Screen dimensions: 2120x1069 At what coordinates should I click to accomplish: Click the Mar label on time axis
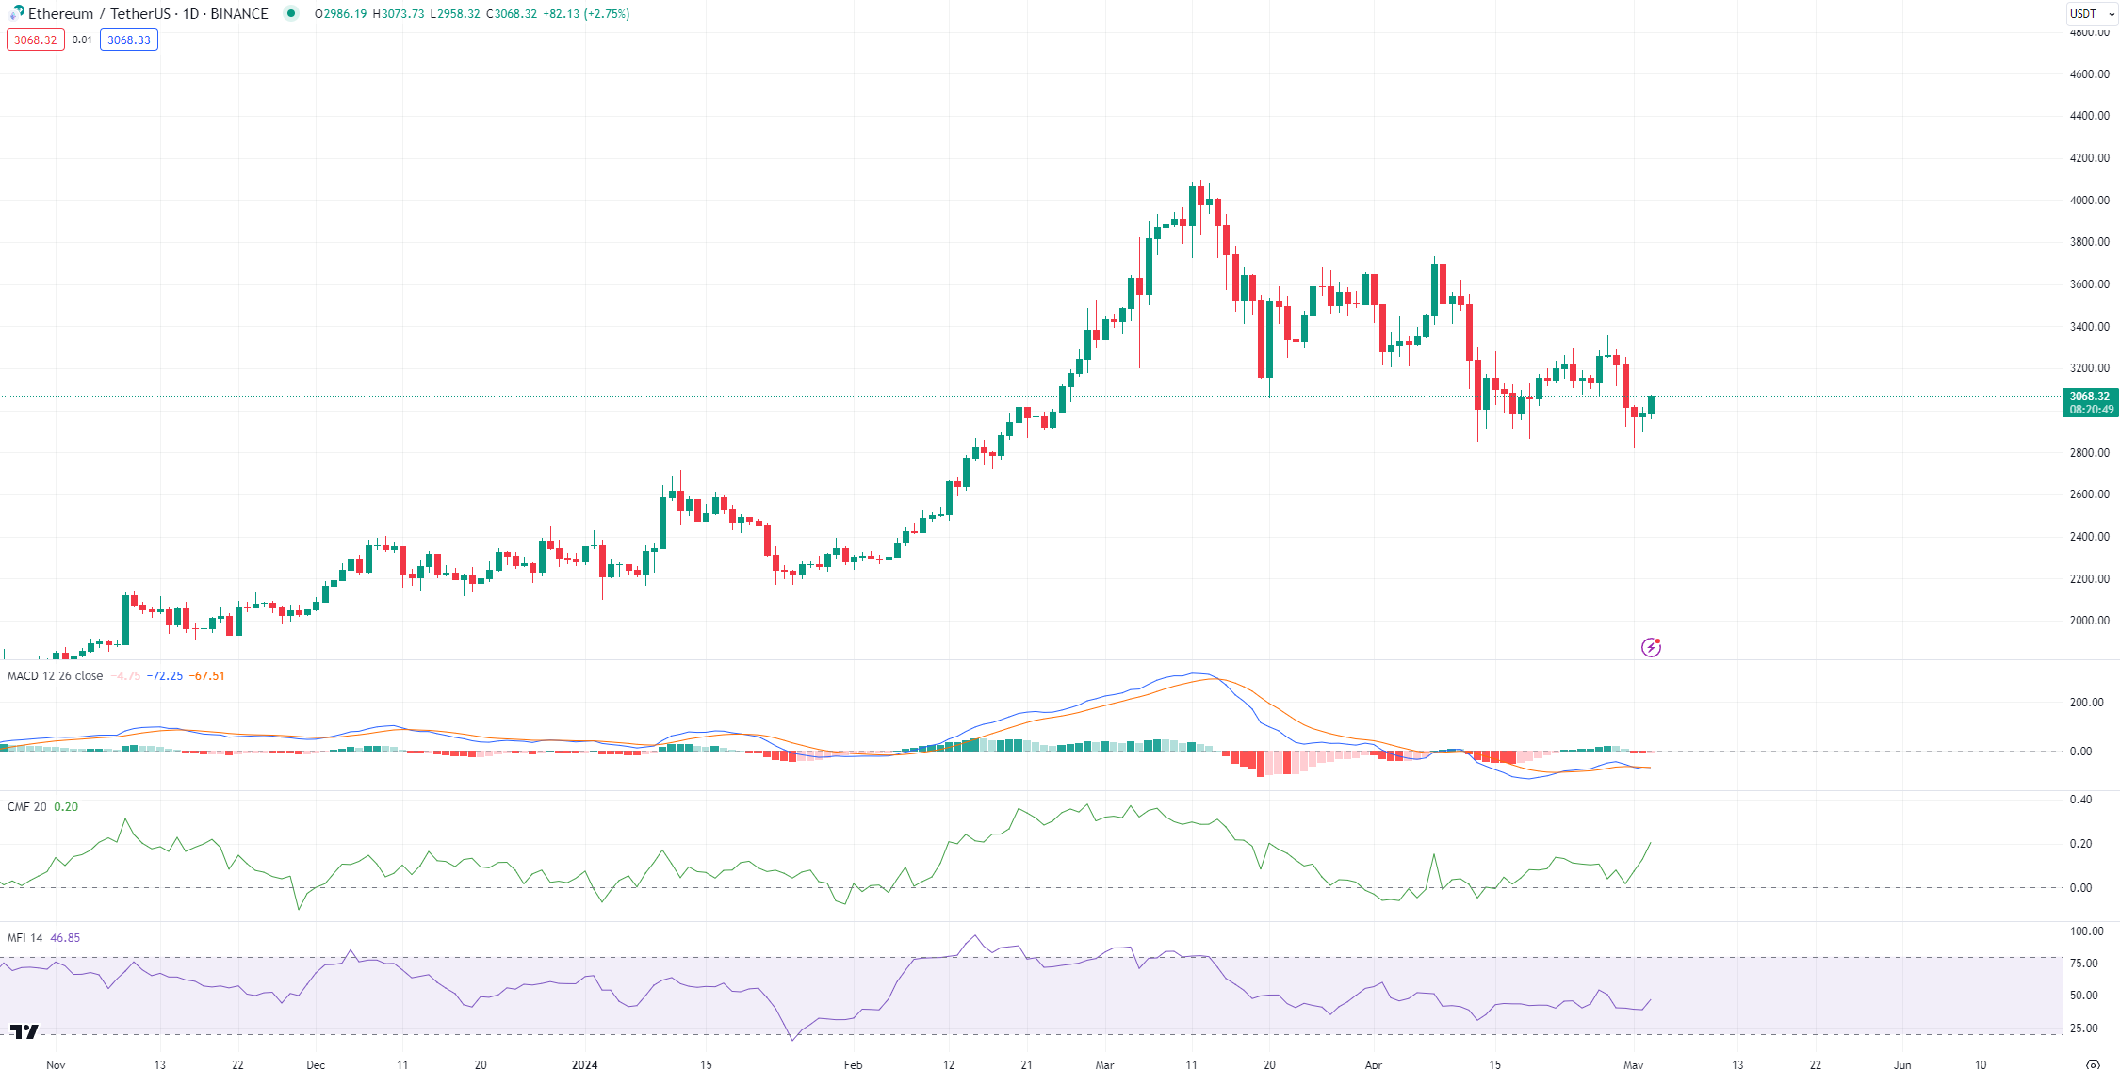[1104, 1064]
